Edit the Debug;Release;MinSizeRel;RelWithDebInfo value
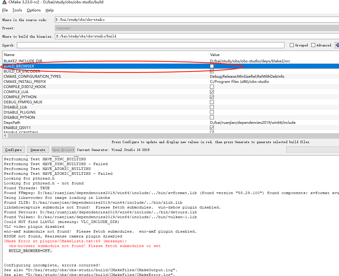Viewport: 339px width, 276px height. pos(247,77)
